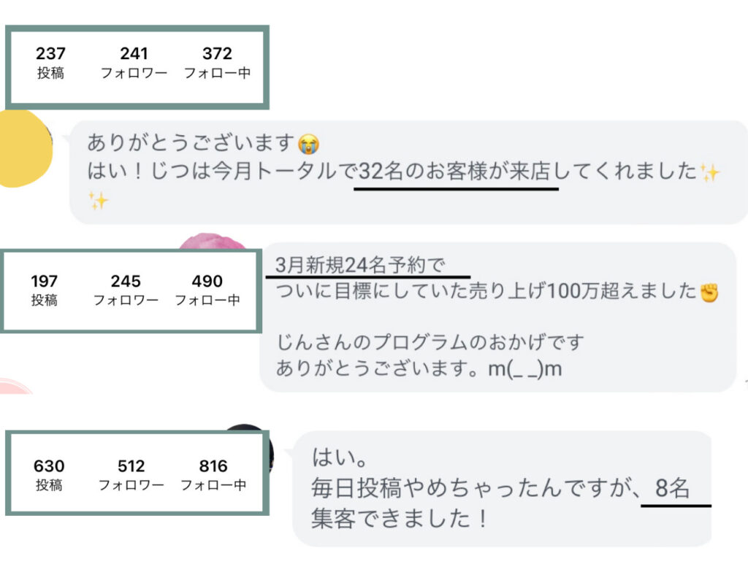View the 512 フォロワー followers list
The width and height of the screenshot is (748, 575).
point(131,474)
